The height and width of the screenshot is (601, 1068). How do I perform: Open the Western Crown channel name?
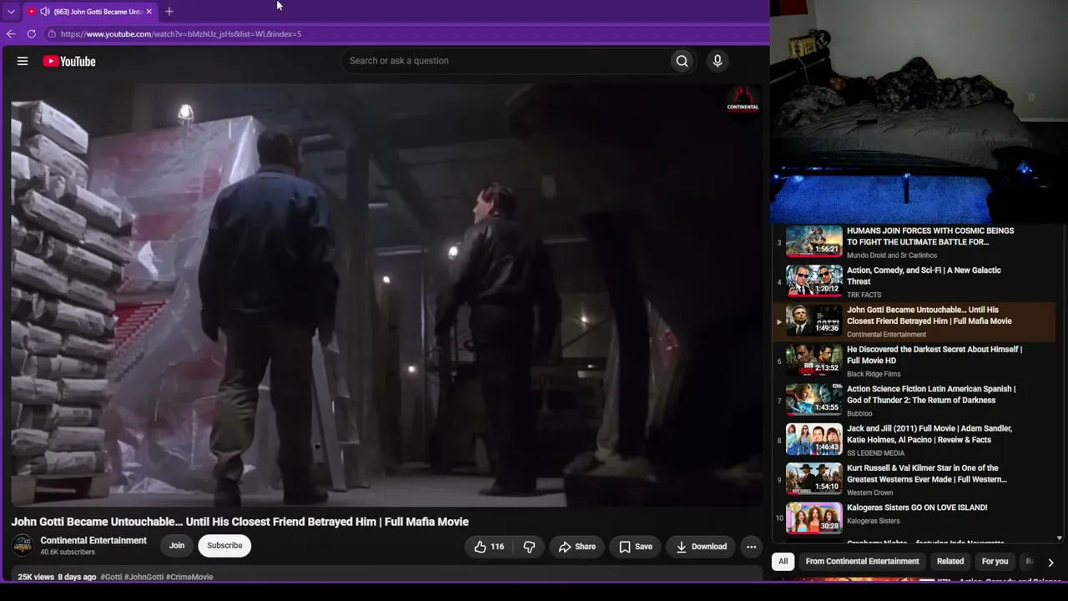869,492
